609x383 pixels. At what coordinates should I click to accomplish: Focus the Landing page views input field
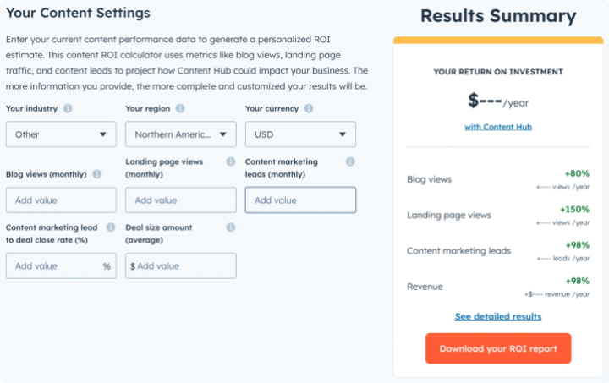[180, 200]
